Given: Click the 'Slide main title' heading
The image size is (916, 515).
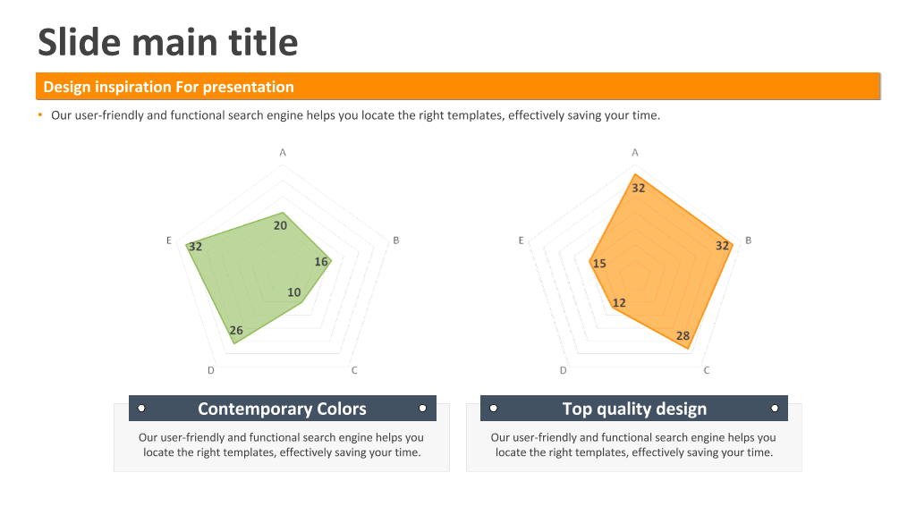Looking at the screenshot, I should 167,42.
